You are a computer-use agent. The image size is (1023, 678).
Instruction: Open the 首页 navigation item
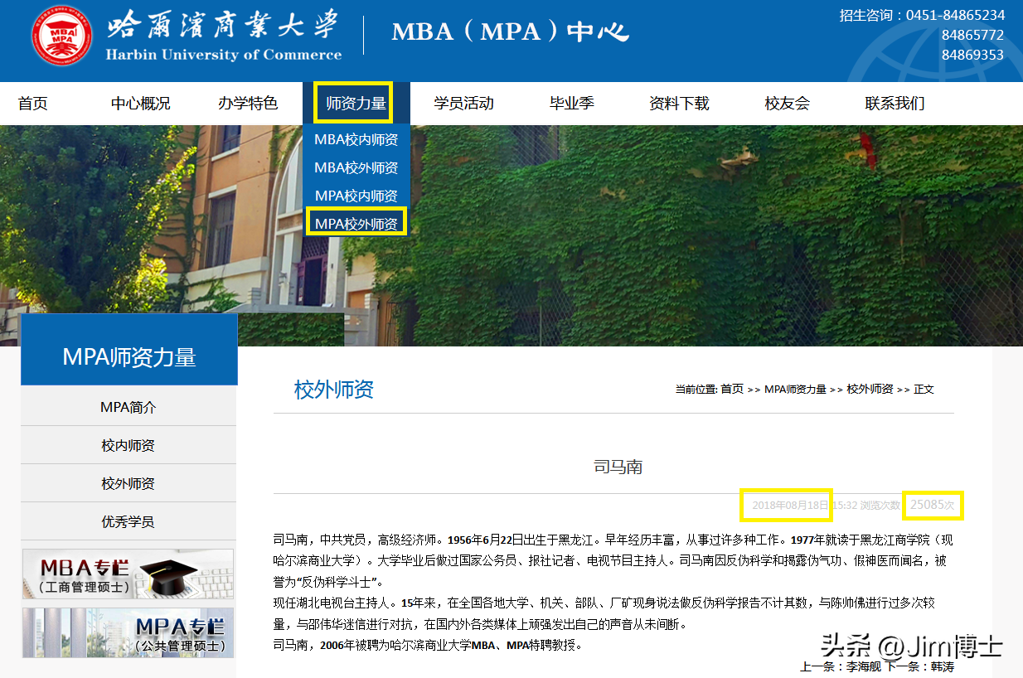click(x=33, y=104)
